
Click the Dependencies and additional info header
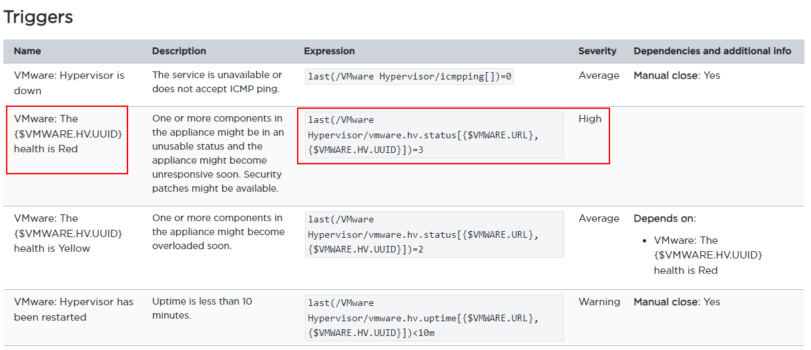coord(712,51)
